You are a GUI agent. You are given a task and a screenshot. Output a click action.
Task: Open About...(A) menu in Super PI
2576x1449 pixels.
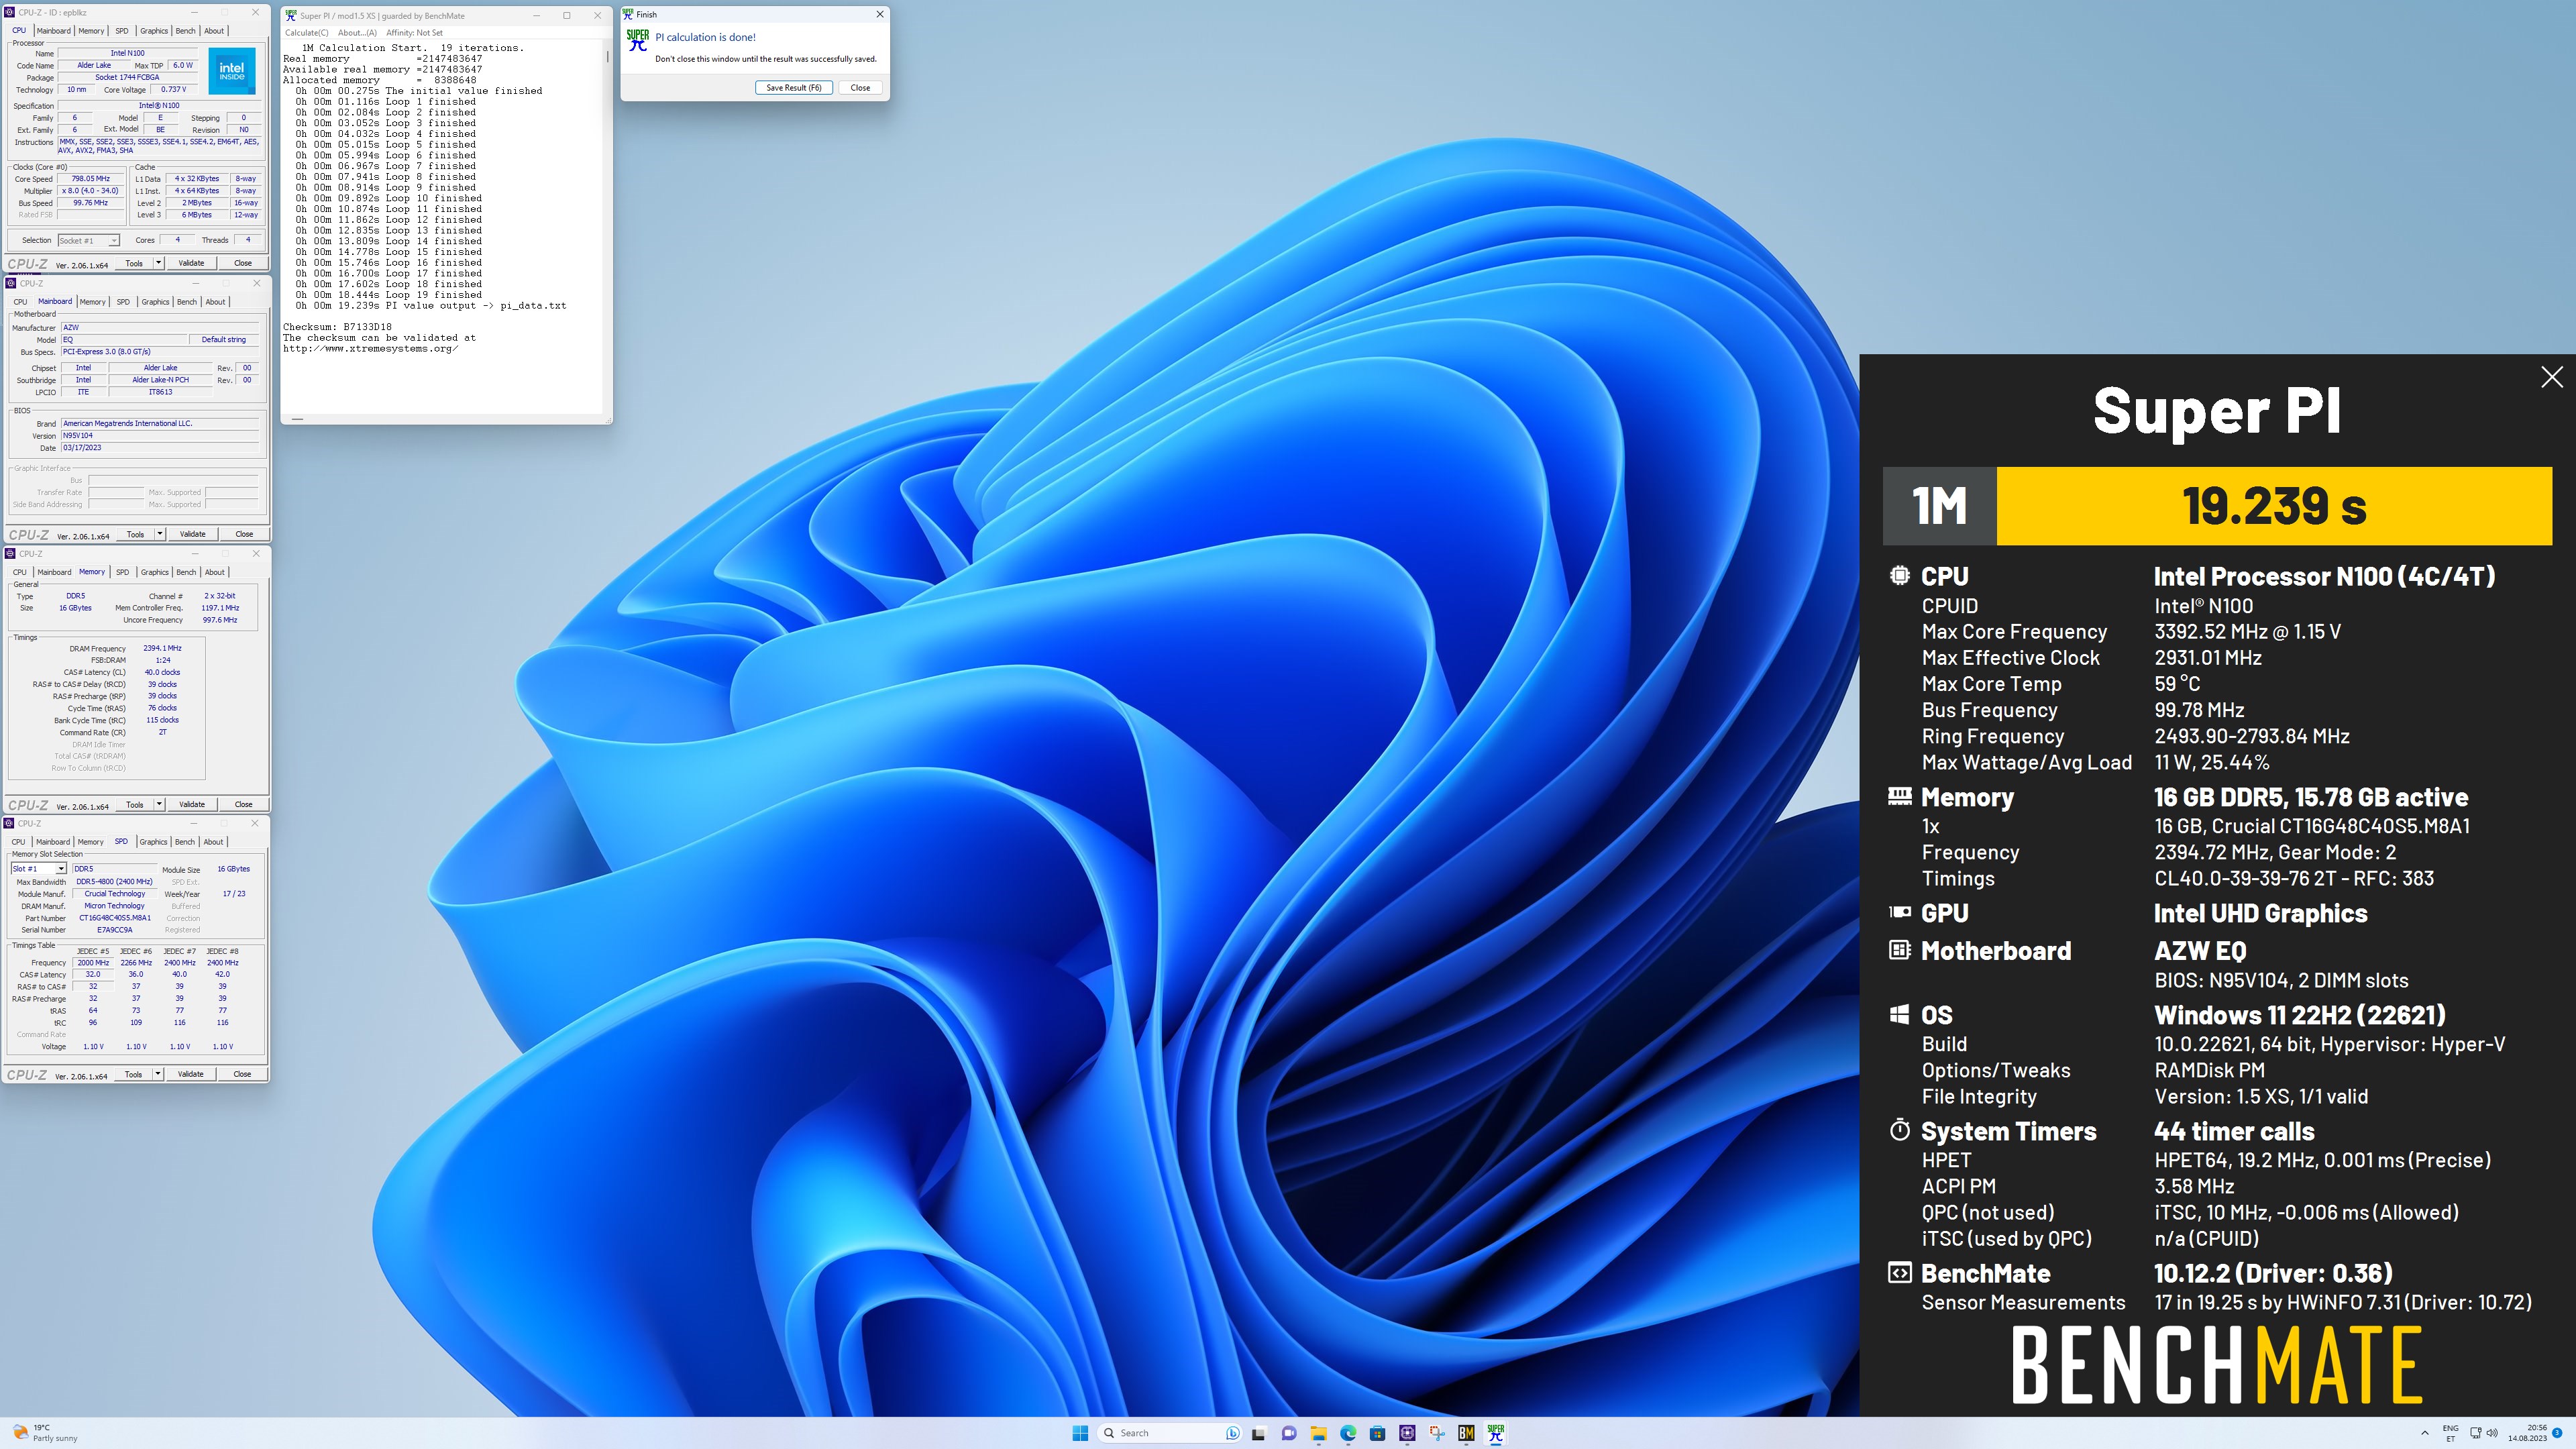tap(357, 32)
